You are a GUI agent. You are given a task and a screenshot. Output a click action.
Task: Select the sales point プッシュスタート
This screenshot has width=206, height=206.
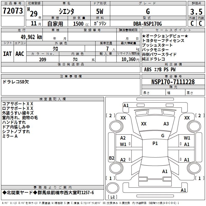(x=157, y=45)
